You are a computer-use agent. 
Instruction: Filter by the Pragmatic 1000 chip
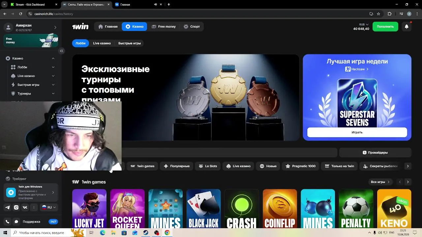point(301,166)
